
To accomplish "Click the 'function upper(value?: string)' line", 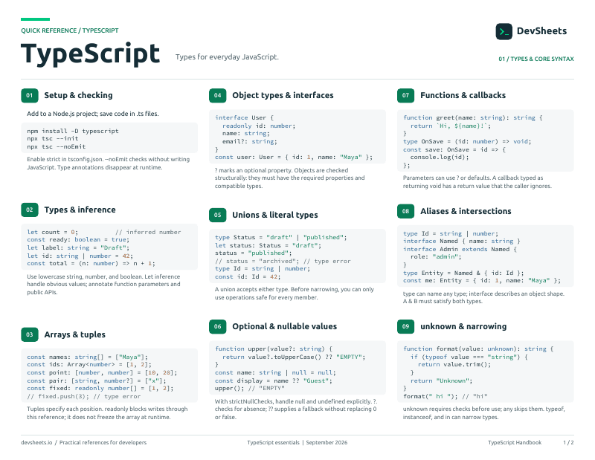I will point(274,349).
